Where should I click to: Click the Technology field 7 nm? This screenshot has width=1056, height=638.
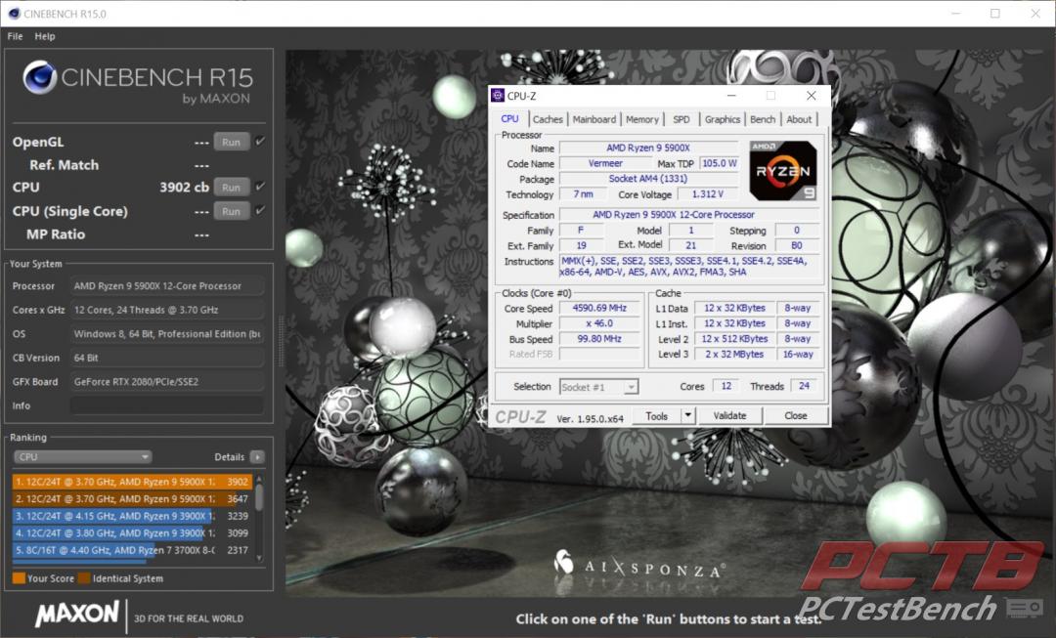(x=583, y=193)
